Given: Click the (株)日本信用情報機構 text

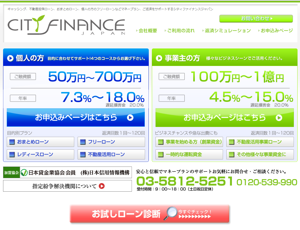Looking at the screenshot, I should point(105,173).
